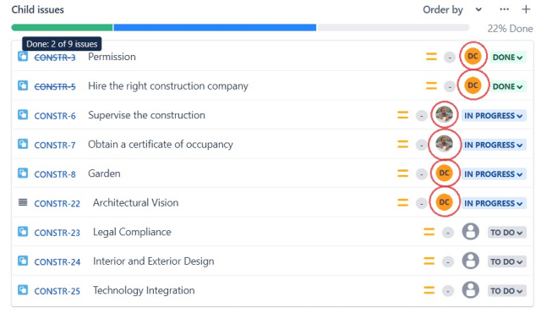The height and width of the screenshot is (319, 541).
Task: Click the summary text Technology Integration
Action: tap(144, 290)
